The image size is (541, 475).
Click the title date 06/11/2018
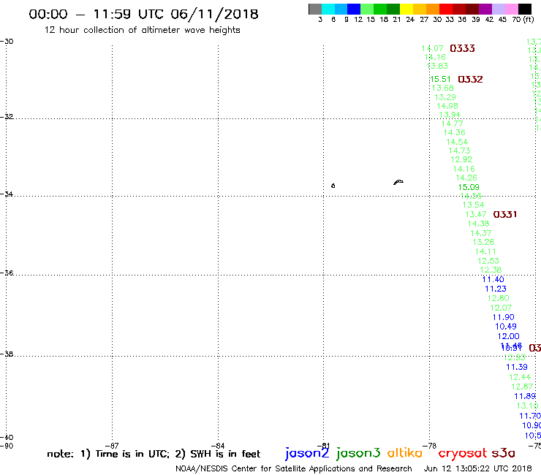click(x=215, y=15)
